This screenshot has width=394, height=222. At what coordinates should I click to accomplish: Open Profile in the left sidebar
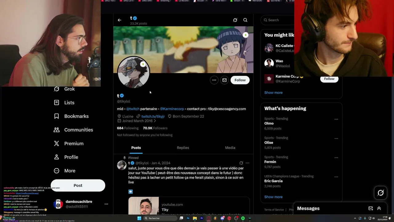pos(66,157)
